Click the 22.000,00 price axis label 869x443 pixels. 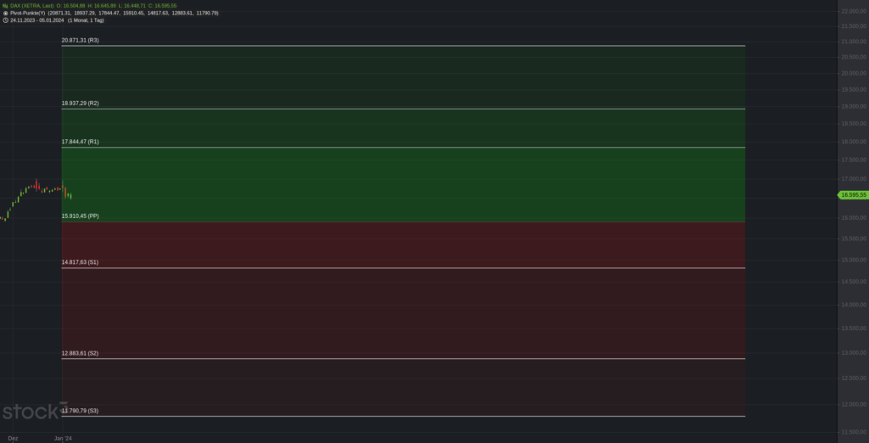click(x=854, y=11)
